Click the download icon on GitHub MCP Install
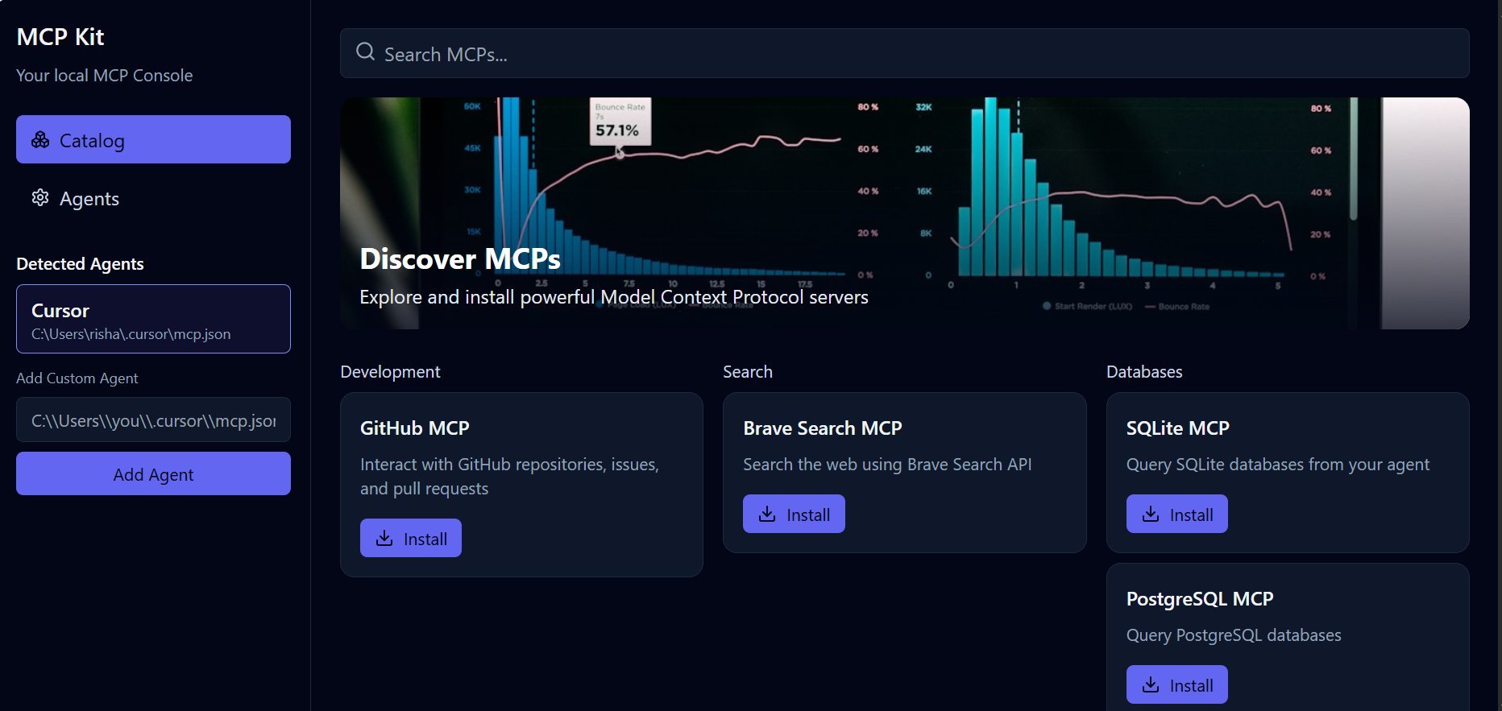This screenshot has width=1502, height=711. point(385,539)
